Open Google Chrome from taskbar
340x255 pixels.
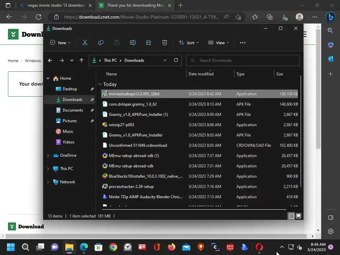coord(113,247)
